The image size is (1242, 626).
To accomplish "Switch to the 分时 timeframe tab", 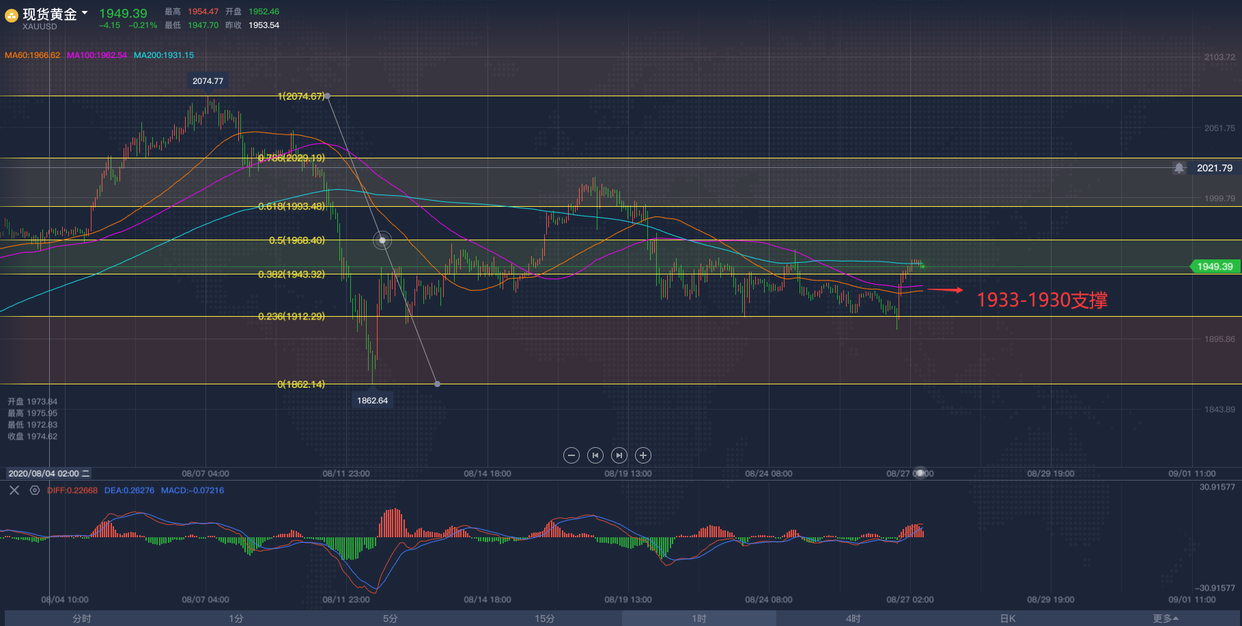I will pyautogui.click(x=82, y=618).
